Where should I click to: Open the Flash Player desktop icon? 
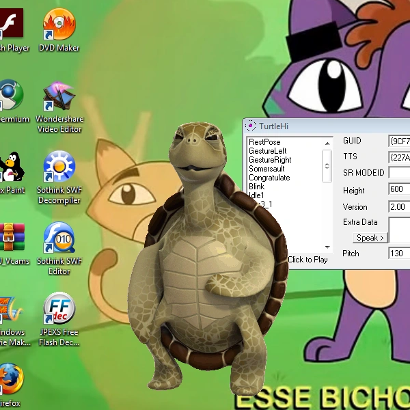pyautogui.click(x=12, y=29)
